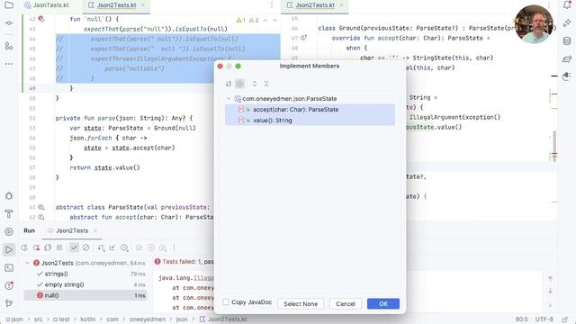
Task: Toggle show passed tests
Action: [x=74, y=248]
